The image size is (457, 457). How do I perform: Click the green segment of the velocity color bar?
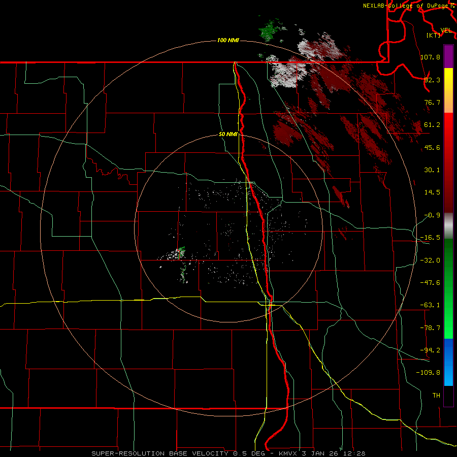(x=448, y=288)
